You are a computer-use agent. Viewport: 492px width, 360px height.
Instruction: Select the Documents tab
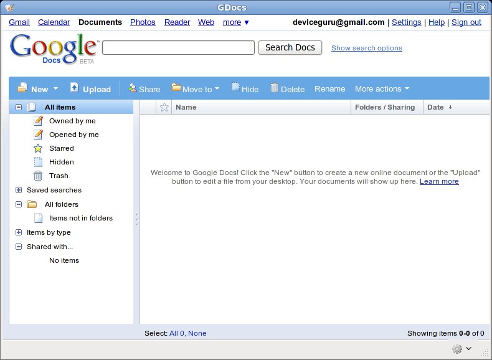click(x=100, y=22)
